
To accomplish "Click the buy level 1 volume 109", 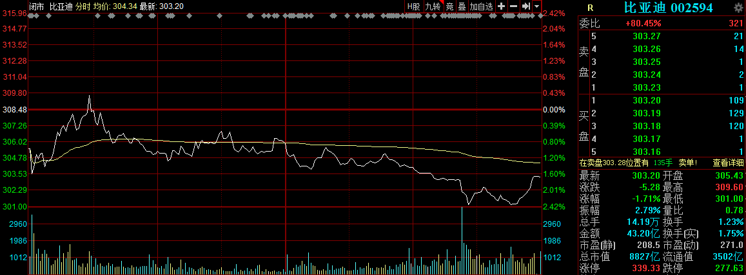I will click(x=736, y=100).
